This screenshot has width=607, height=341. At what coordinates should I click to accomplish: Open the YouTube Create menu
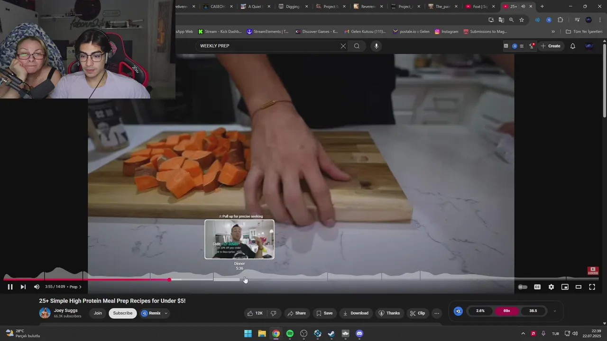coord(551,46)
